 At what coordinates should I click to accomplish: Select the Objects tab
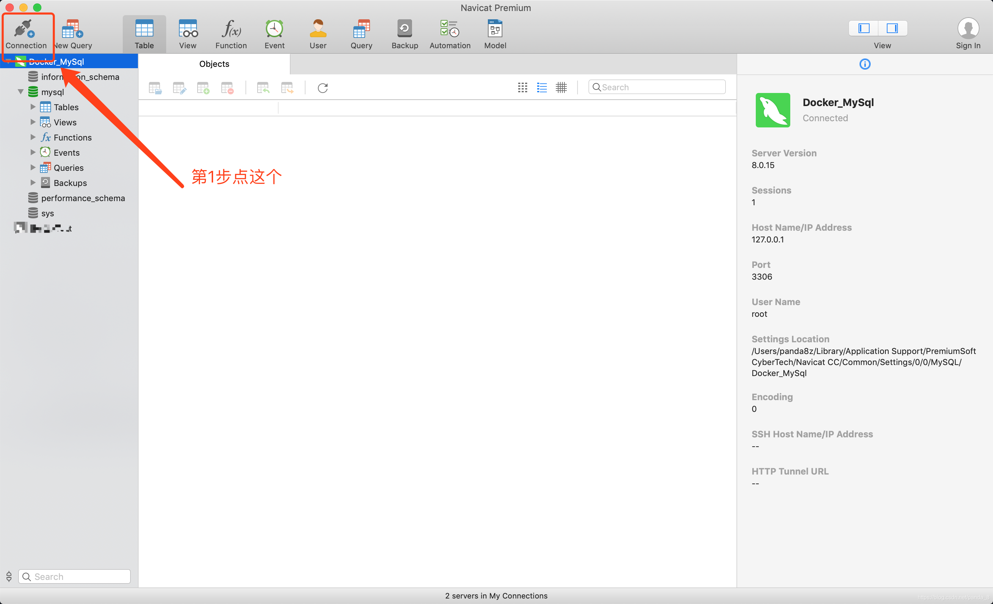point(214,64)
